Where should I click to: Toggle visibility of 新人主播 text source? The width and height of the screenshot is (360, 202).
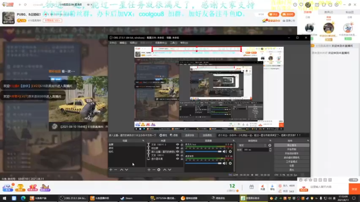[177, 152]
